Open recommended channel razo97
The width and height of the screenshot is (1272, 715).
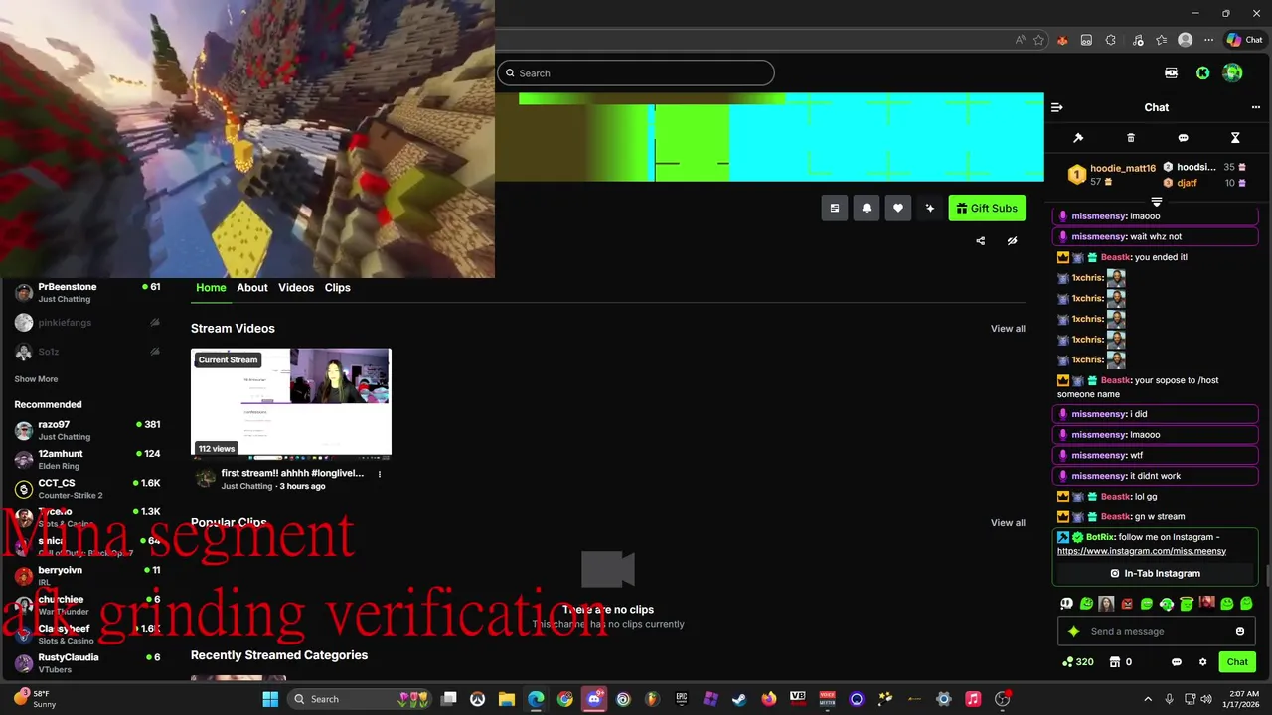tap(87, 430)
